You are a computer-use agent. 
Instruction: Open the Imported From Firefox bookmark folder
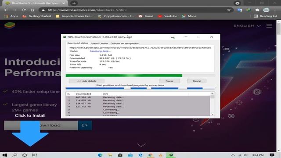tap(74, 16)
